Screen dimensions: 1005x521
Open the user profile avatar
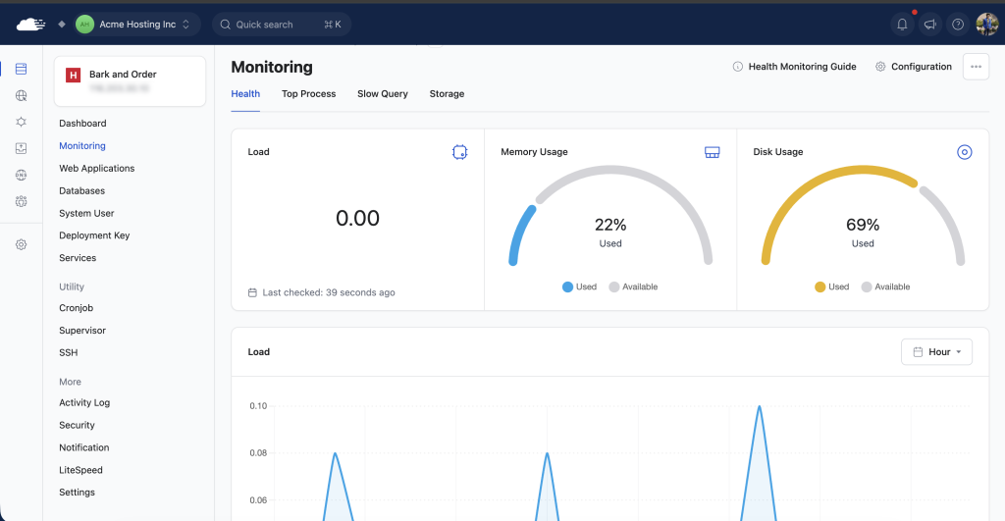[987, 25]
